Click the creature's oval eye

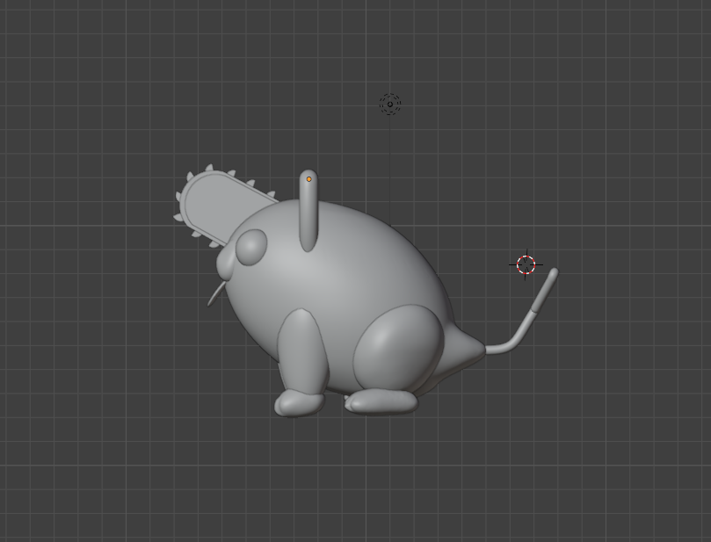pos(250,247)
